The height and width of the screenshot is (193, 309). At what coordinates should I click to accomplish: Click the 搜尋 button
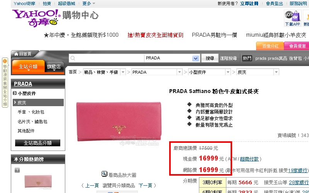click(x=210, y=58)
